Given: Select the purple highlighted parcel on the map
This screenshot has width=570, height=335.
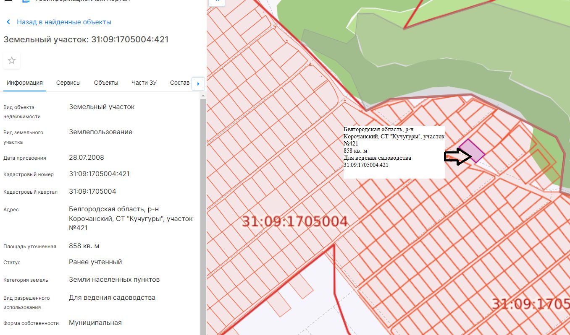Looking at the screenshot, I should coord(471,151).
